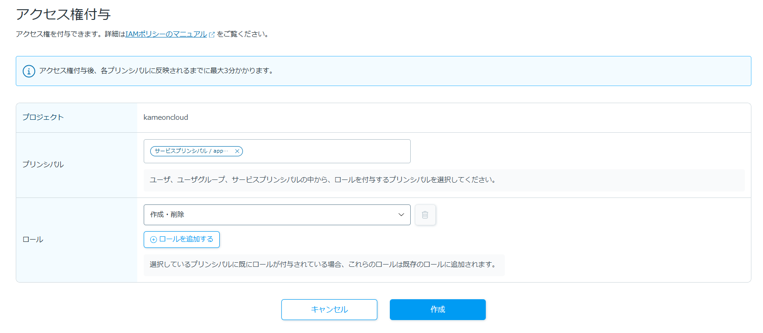
Task: Click the プリンシパル row label
Action: 43,165
